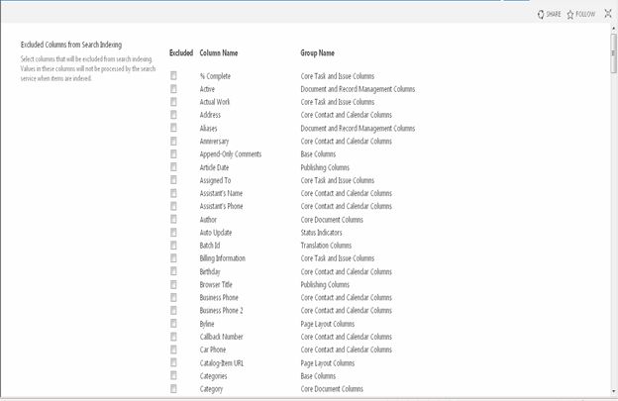Enable exclusion for Auto Update column
The width and height of the screenshot is (618, 401).
click(173, 232)
